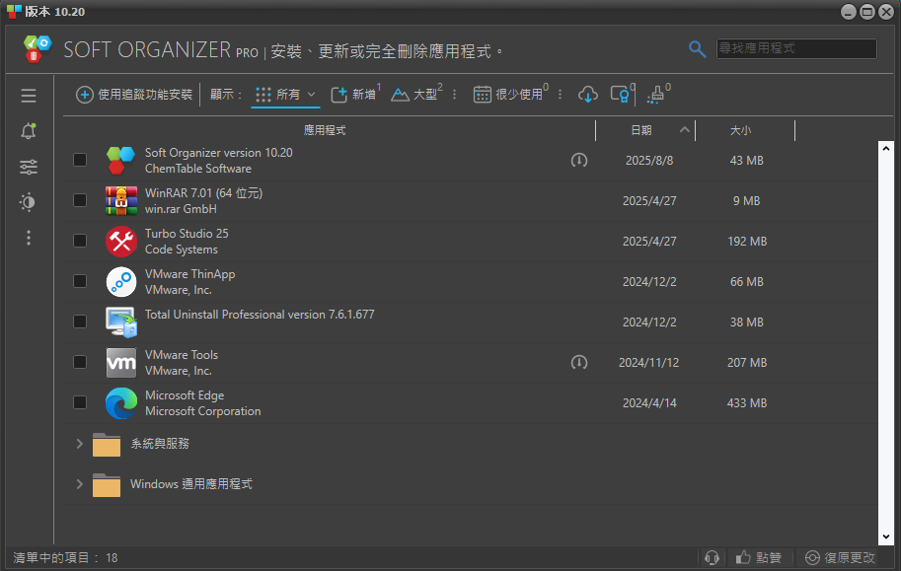The width and height of the screenshot is (901, 571).
Task: Open the cleanup brush traces icon
Action: point(657,95)
